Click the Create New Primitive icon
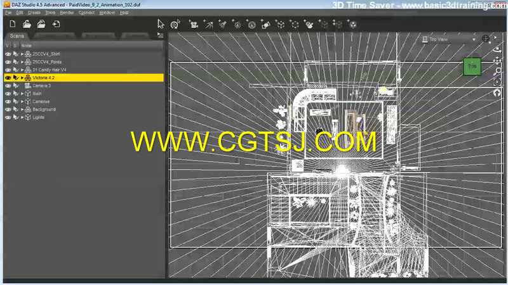Image resolution: width=508 pixels, height=285 pixels. [265, 24]
